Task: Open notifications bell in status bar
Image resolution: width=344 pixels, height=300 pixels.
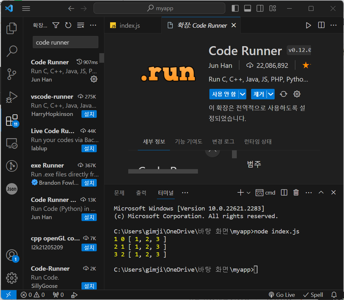Action: pos(334,295)
